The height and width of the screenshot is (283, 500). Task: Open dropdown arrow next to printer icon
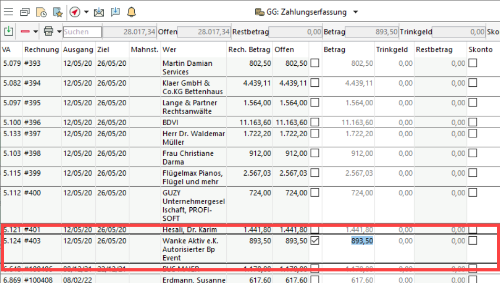click(x=59, y=32)
